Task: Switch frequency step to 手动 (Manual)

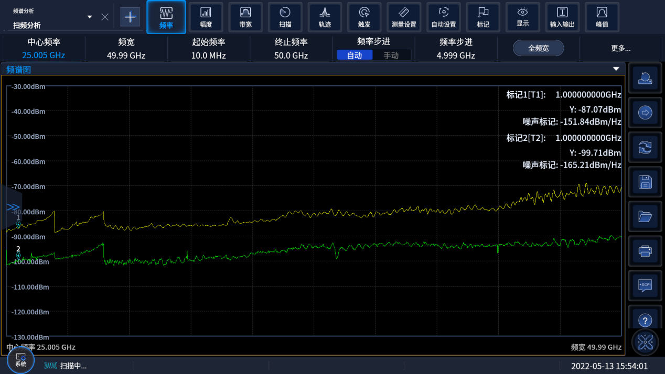Action: tap(391, 56)
